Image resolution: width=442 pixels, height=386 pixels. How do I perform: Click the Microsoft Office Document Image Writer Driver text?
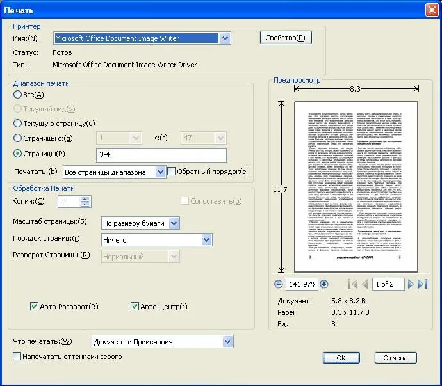(125, 65)
